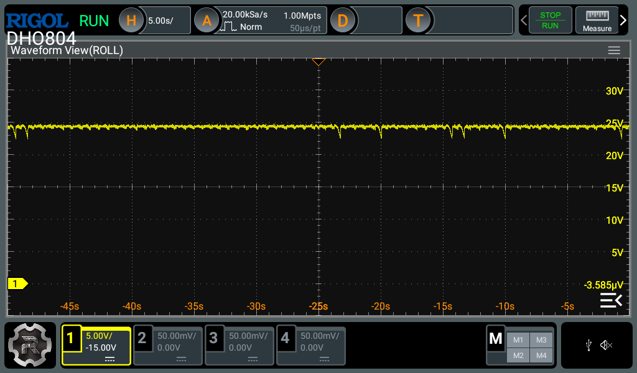Open the Measure tool
The width and height of the screenshot is (637, 373).
pyautogui.click(x=597, y=21)
